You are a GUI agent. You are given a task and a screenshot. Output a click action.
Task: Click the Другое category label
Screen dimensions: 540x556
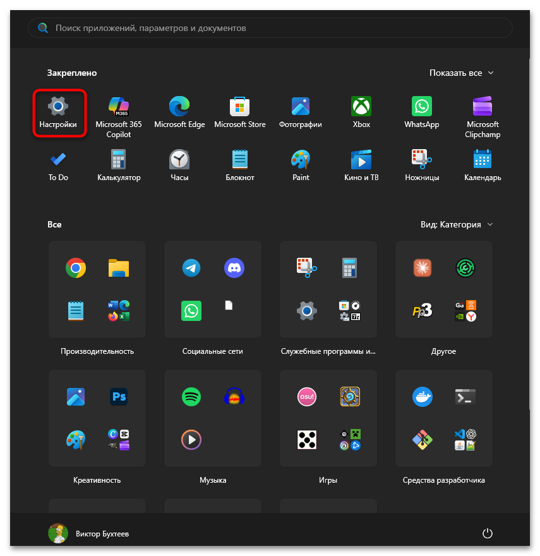pos(443,351)
